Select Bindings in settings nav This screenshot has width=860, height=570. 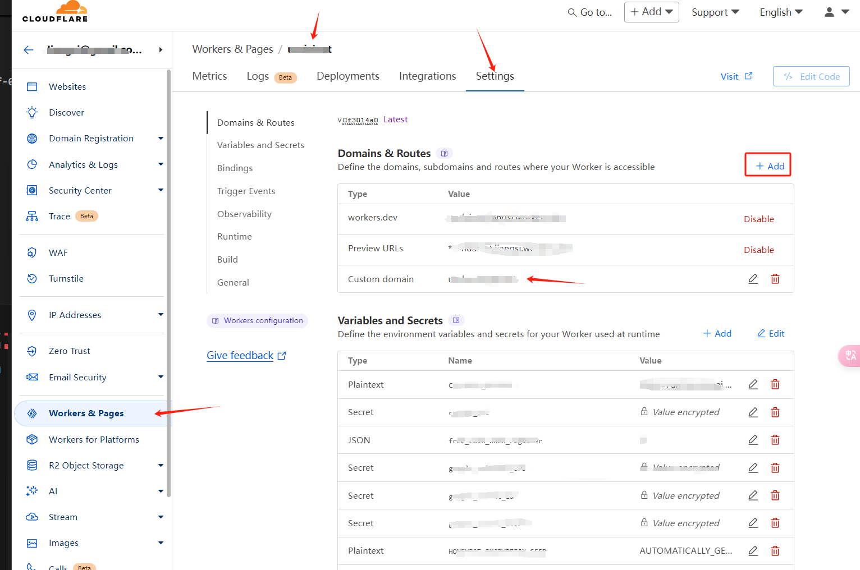(x=235, y=168)
